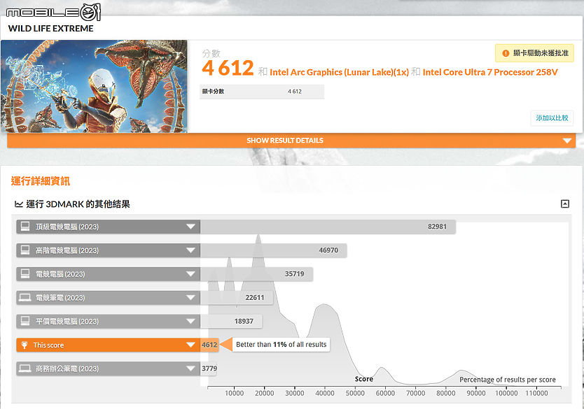Expand 電競電腦 (2023) dropdown arrow
Screen dimensions: 584x409
click(190, 274)
